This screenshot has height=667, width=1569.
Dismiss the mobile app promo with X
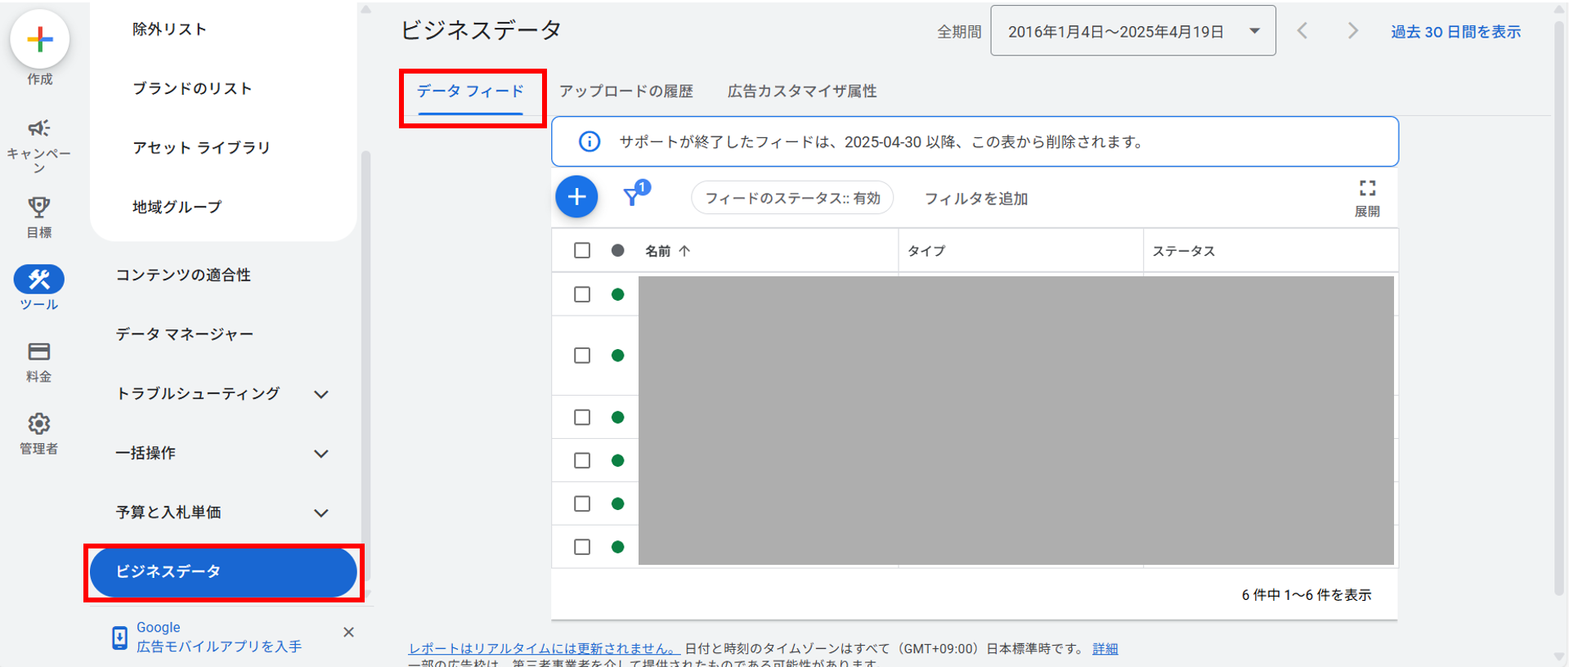348,632
